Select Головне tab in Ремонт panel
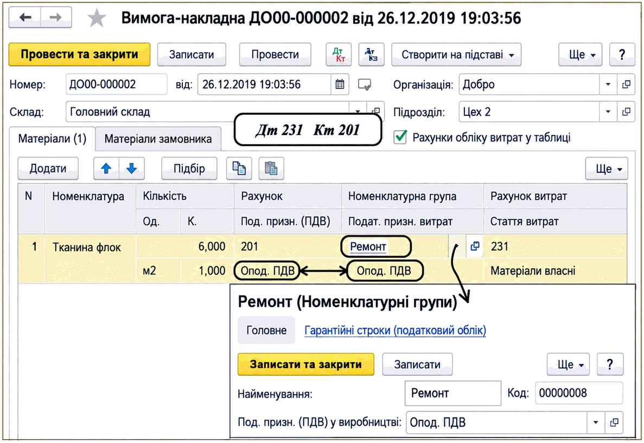 coord(266,330)
